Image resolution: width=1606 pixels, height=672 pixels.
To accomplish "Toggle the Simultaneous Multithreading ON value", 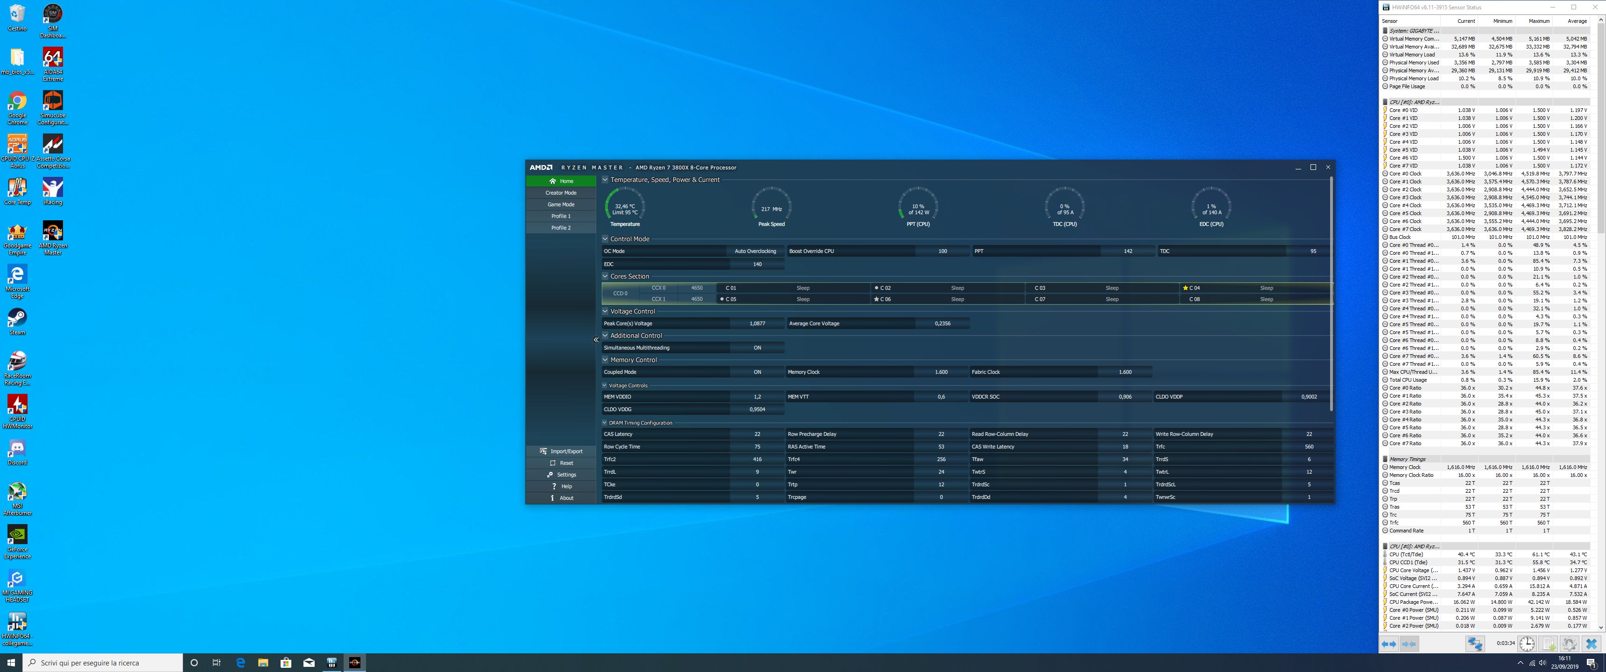I will tap(757, 348).
